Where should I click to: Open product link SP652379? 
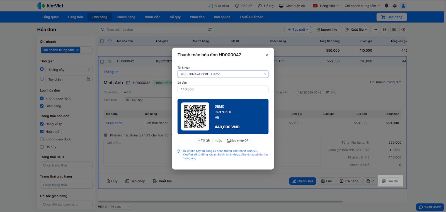pyautogui.click(x=114, y=123)
